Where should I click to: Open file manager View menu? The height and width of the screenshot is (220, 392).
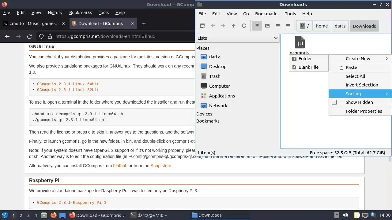(x=232, y=14)
